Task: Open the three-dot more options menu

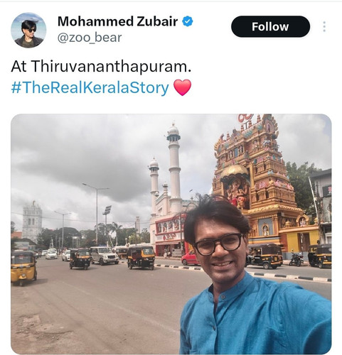Action: (x=324, y=26)
